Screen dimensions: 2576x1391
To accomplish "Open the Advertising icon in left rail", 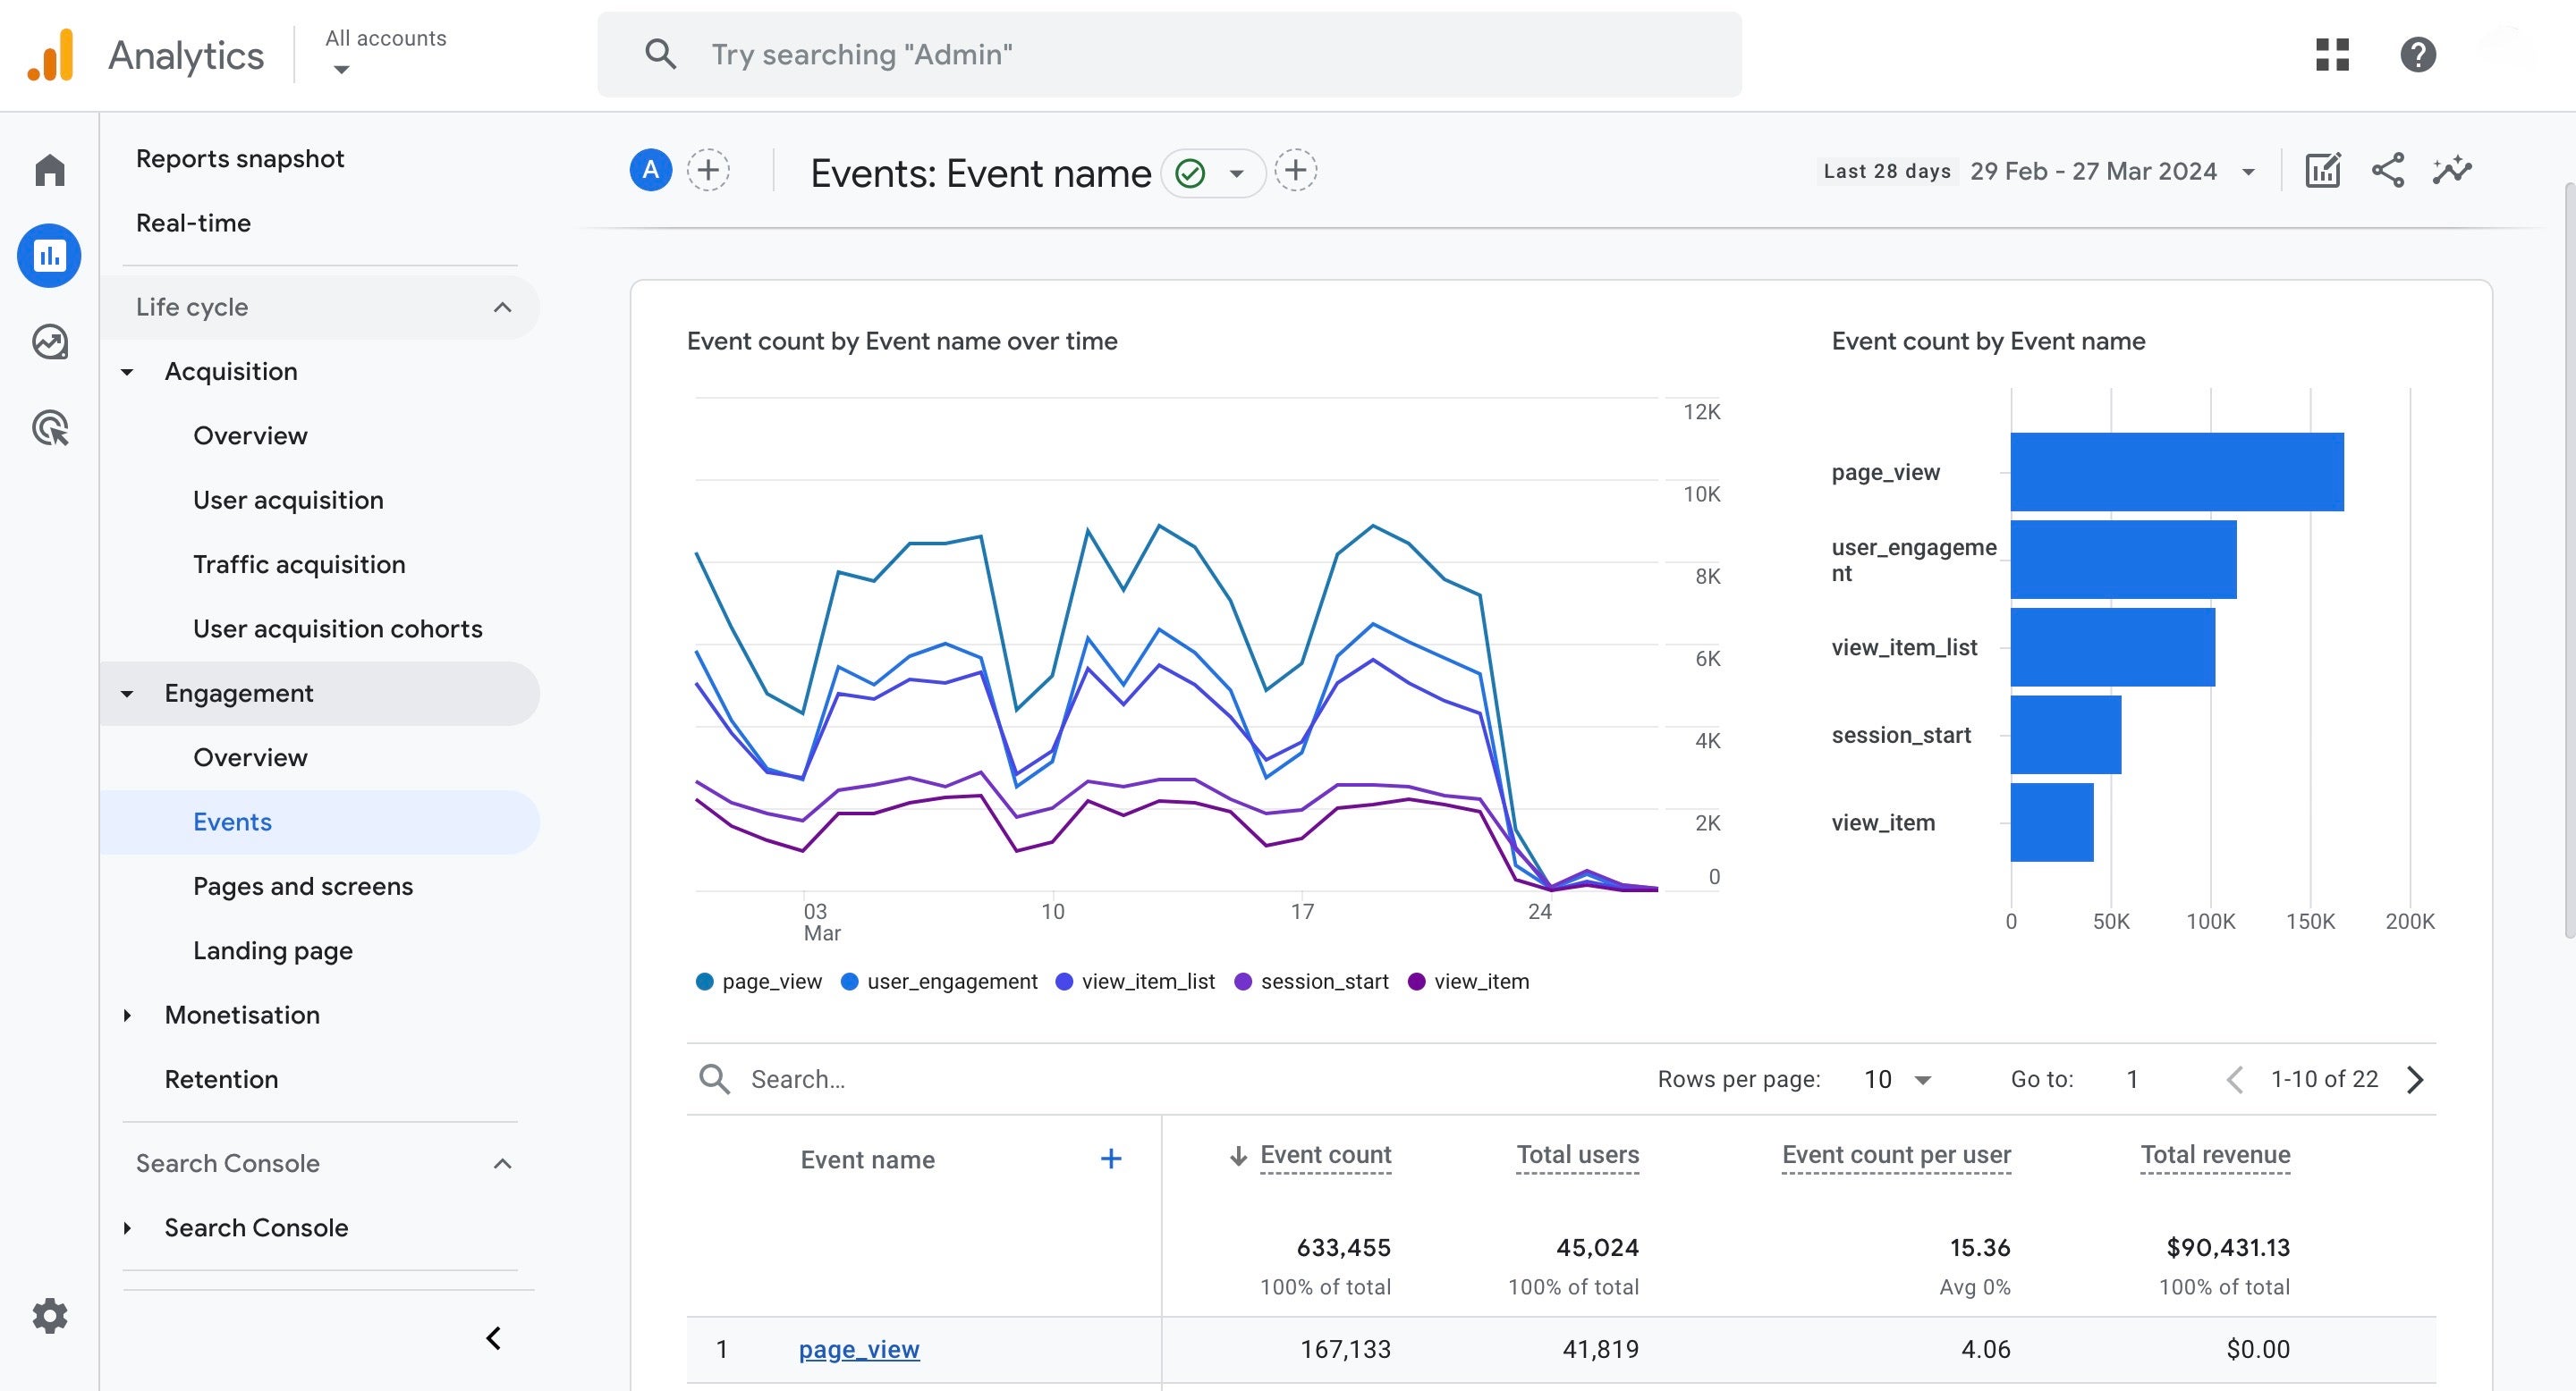I will click(49, 429).
